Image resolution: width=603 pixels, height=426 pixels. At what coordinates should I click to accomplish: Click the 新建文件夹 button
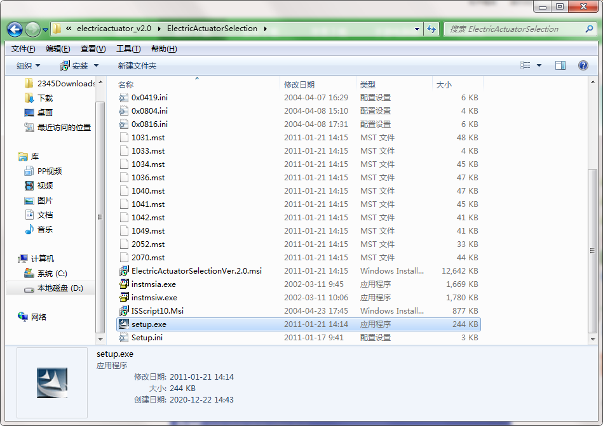pyautogui.click(x=138, y=64)
